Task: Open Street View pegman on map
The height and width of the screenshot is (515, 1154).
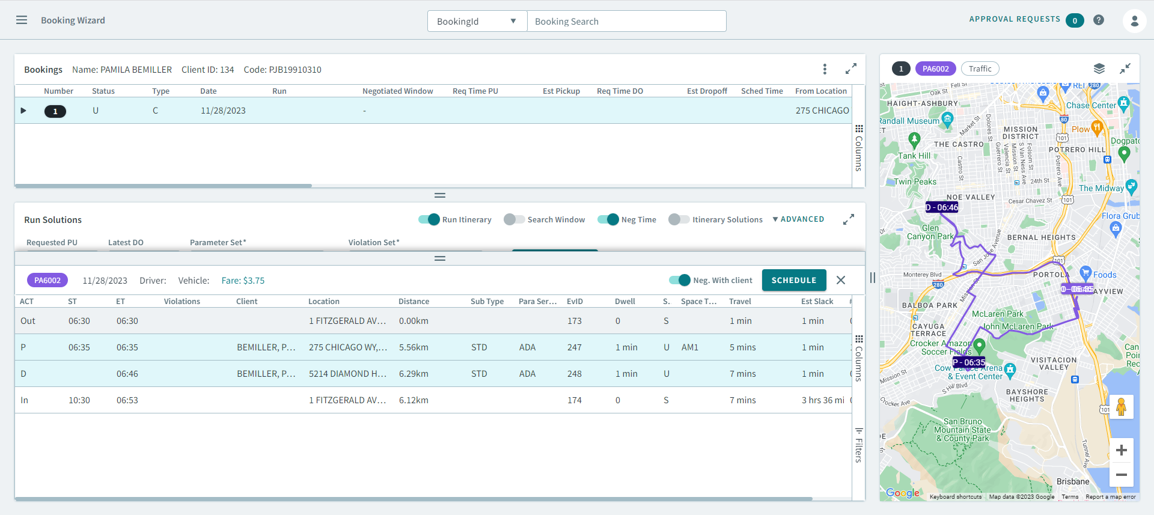Action: (1121, 407)
